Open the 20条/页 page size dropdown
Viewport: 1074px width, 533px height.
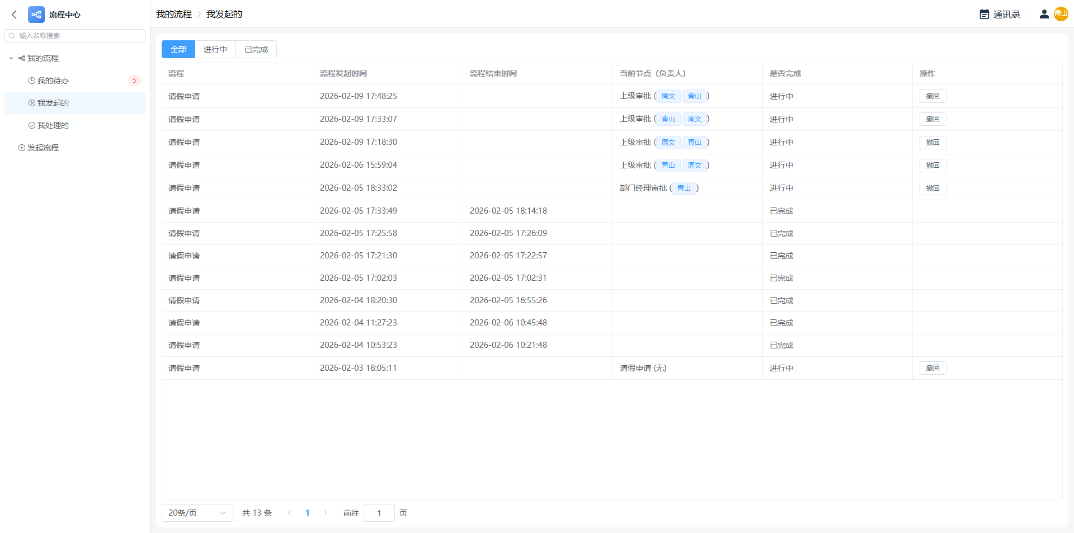[x=197, y=513]
